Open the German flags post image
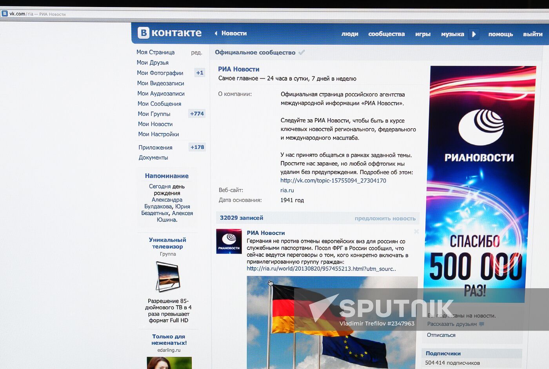 coord(332,322)
